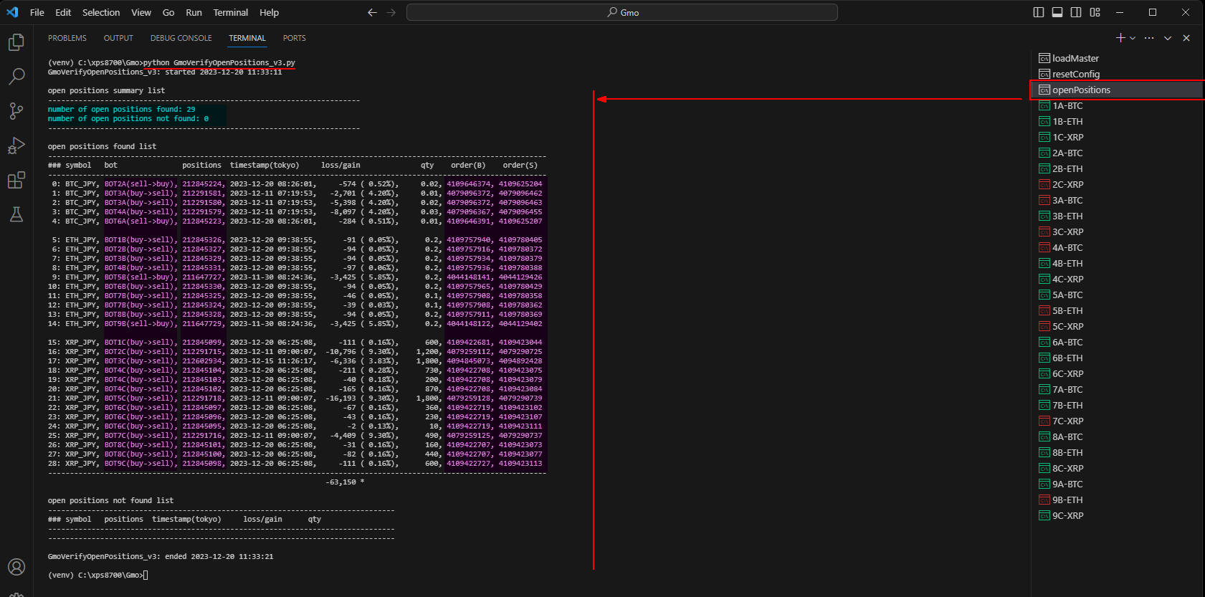Select the 1B-ETH terminal
The height and width of the screenshot is (597, 1205).
point(1118,121)
